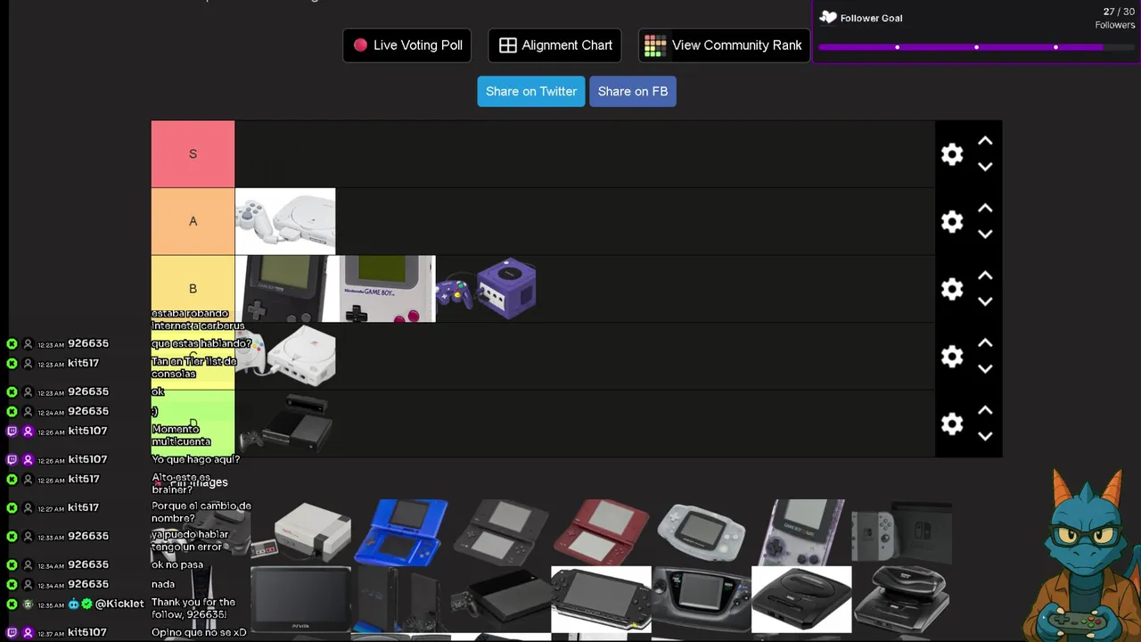This screenshot has height=642, width=1141.
Task: Pick the Sega Game Gear image
Action: (x=702, y=599)
